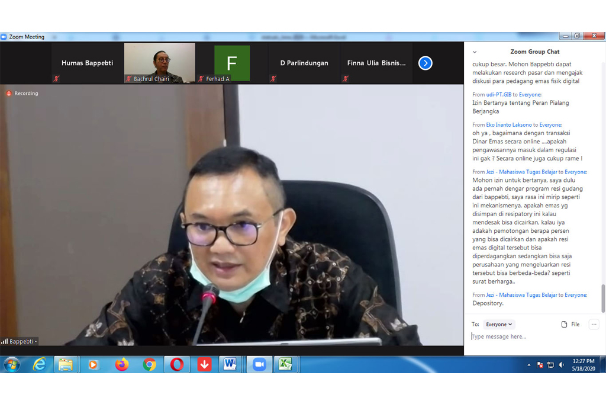The image size is (606, 404).
Task: Switch to Microsoft Excel on the taskbar
Action: click(x=286, y=364)
